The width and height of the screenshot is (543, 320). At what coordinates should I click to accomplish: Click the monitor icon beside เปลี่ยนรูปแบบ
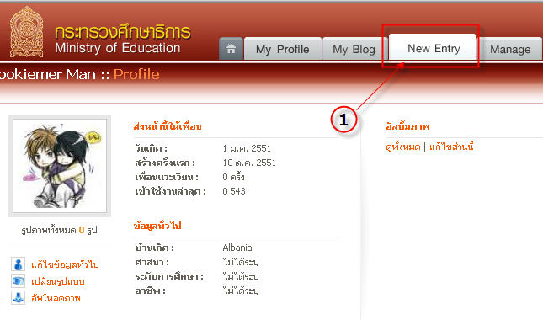point(18,281)
